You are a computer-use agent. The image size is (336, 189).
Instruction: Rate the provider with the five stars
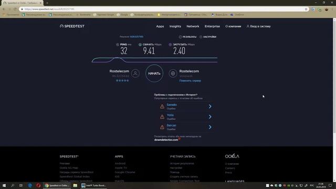click(x=122, y=80)
